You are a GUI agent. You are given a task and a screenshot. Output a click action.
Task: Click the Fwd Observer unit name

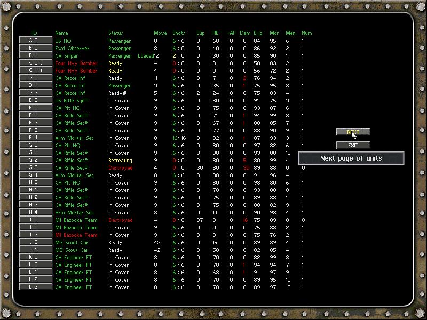[72, 48]
